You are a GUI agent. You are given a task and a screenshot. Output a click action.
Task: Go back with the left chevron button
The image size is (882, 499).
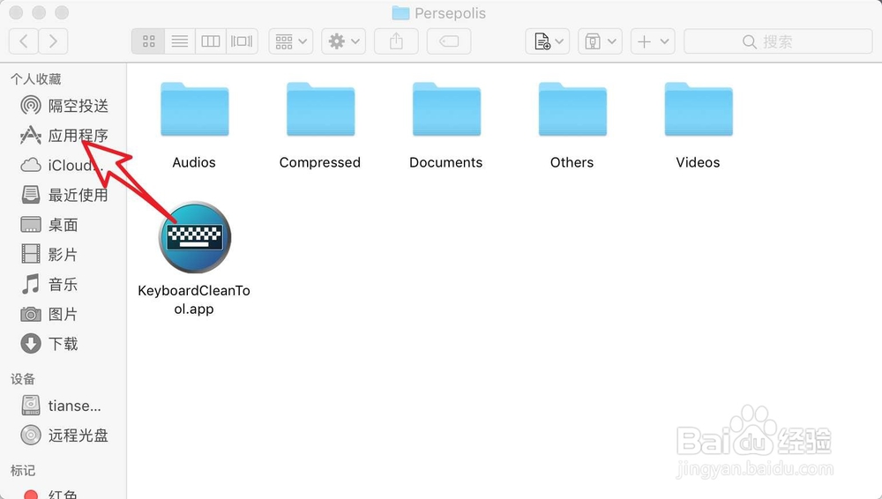pyautogui.click(x=24, y=41)
